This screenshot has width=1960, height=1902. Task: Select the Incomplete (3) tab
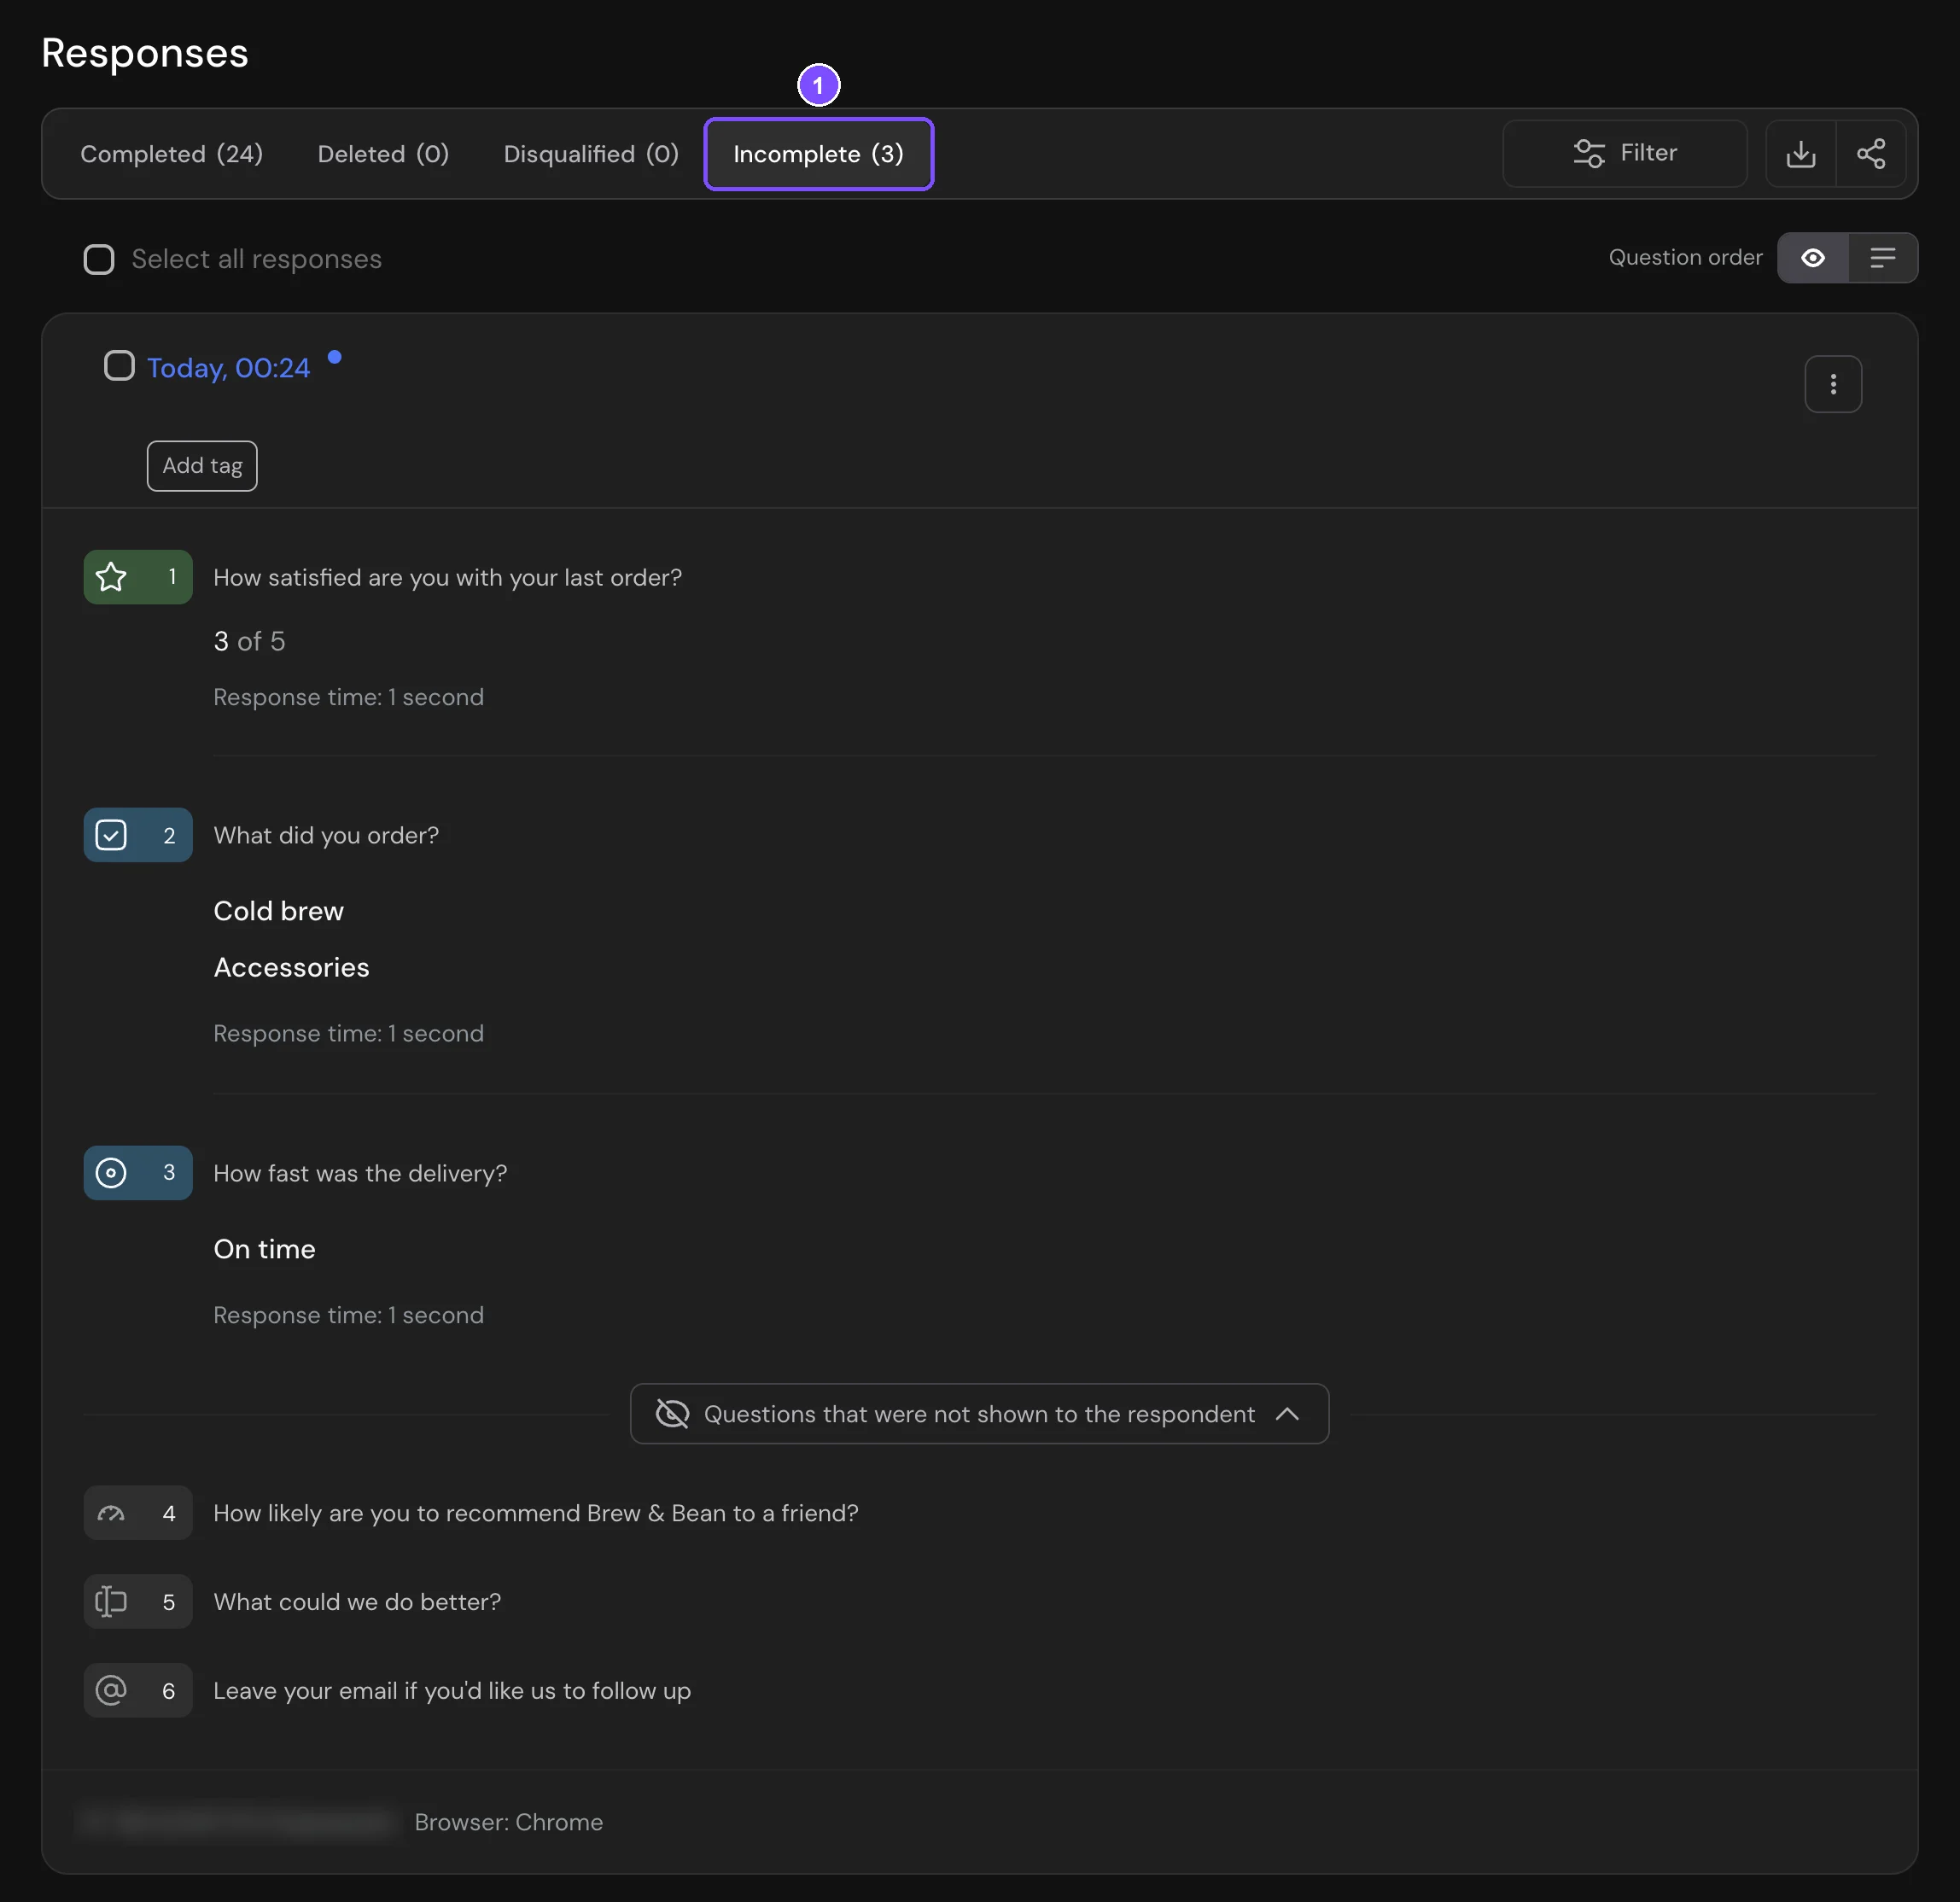[818, 154]
